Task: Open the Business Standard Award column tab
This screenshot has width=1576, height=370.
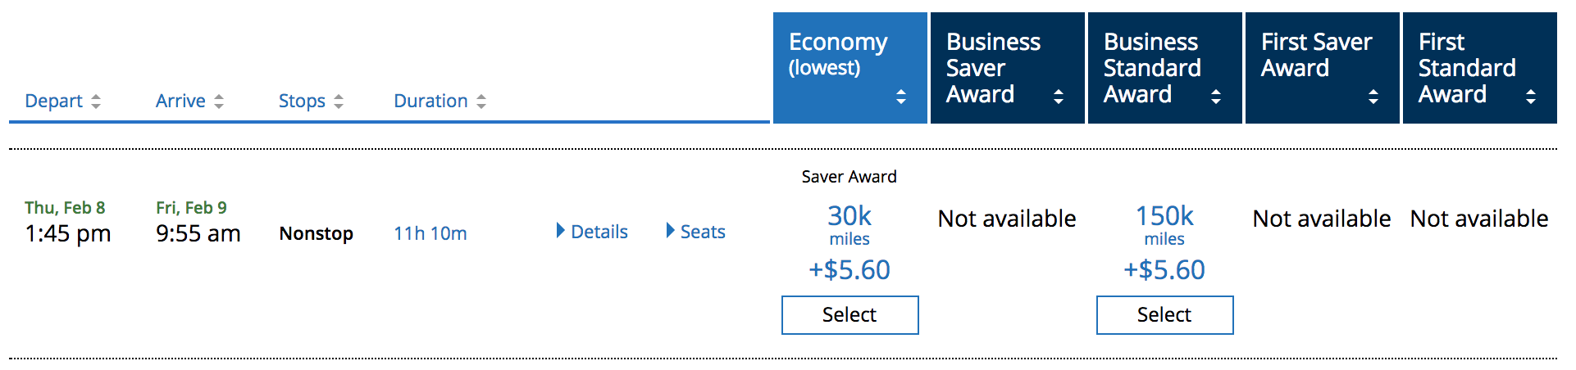Action: (1152, 67)
